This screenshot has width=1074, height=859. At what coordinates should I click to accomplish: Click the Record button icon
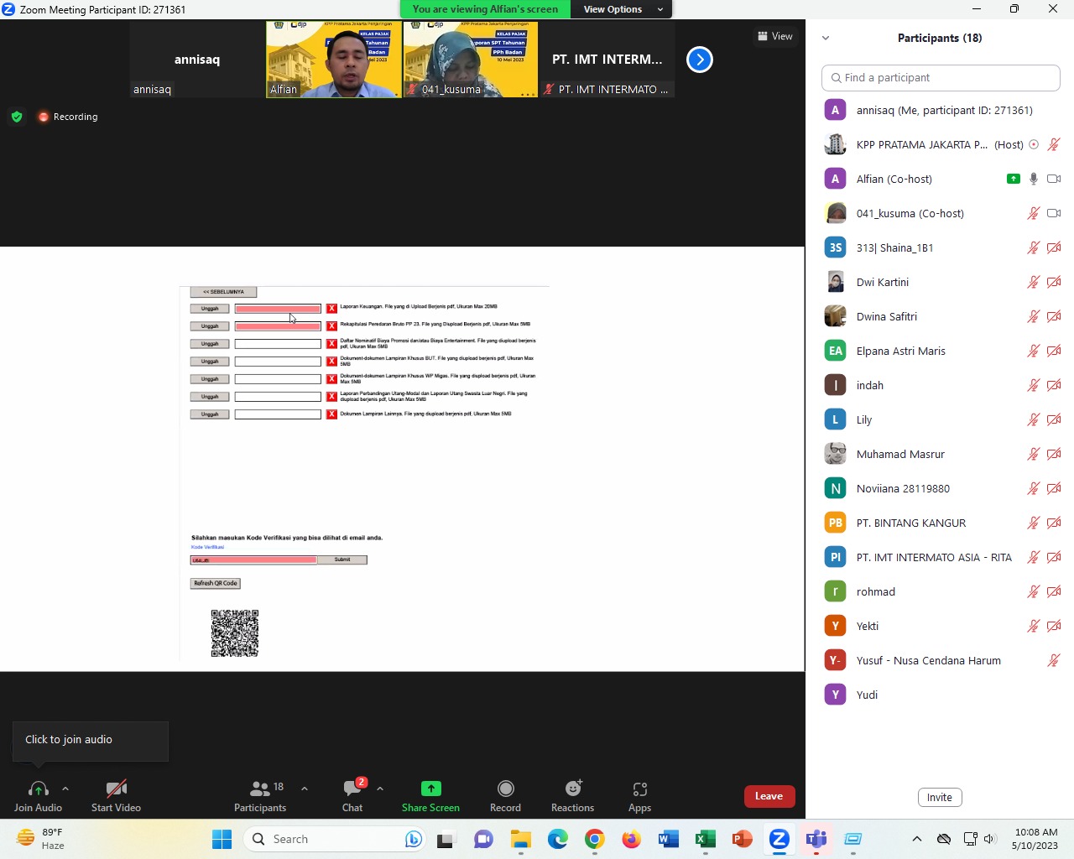coord(505,789)
